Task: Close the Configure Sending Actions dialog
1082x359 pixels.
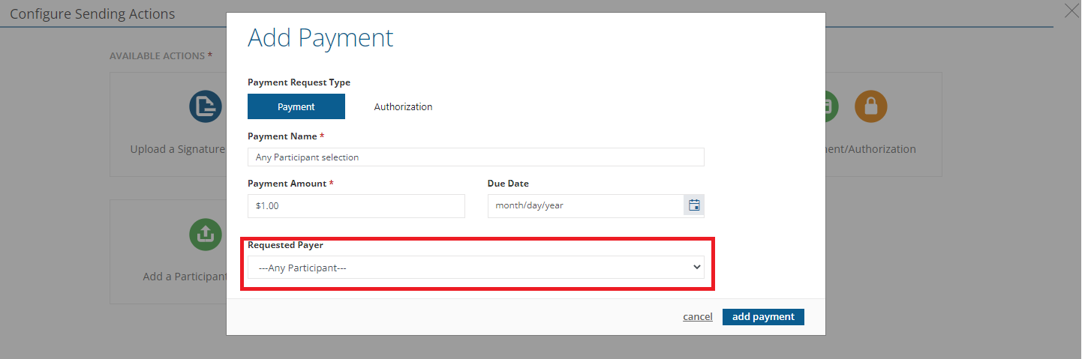Action: [1072, 10]
